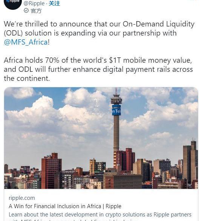
Task: Click 'digital payment rails across' text
Action: [x=148, y=70]
